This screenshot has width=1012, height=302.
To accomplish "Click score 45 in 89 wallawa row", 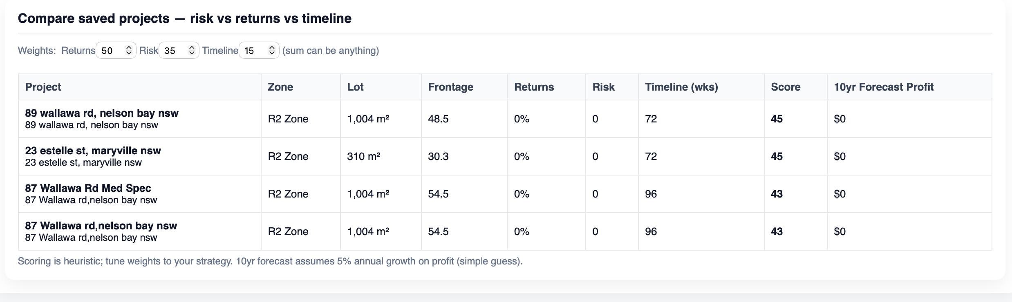I will coord(777,119).
